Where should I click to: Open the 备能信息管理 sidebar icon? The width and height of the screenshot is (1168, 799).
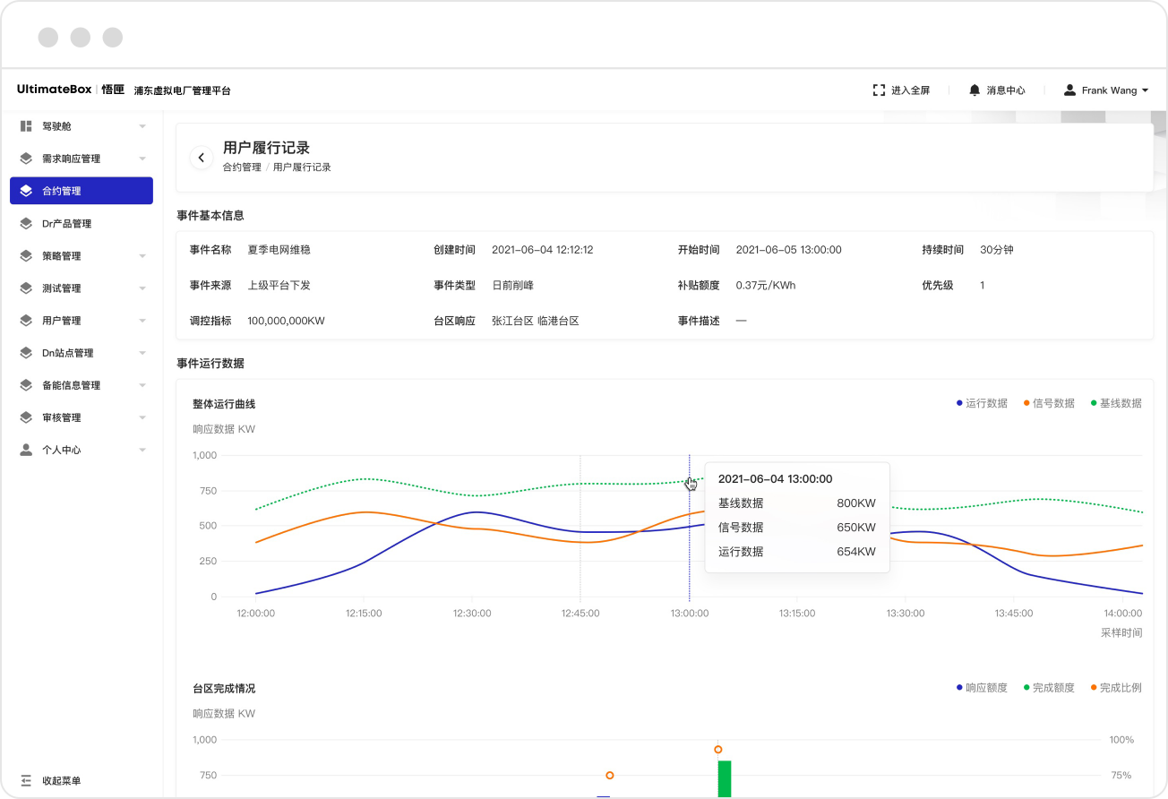pyautogui.click(x=27, y=384)
